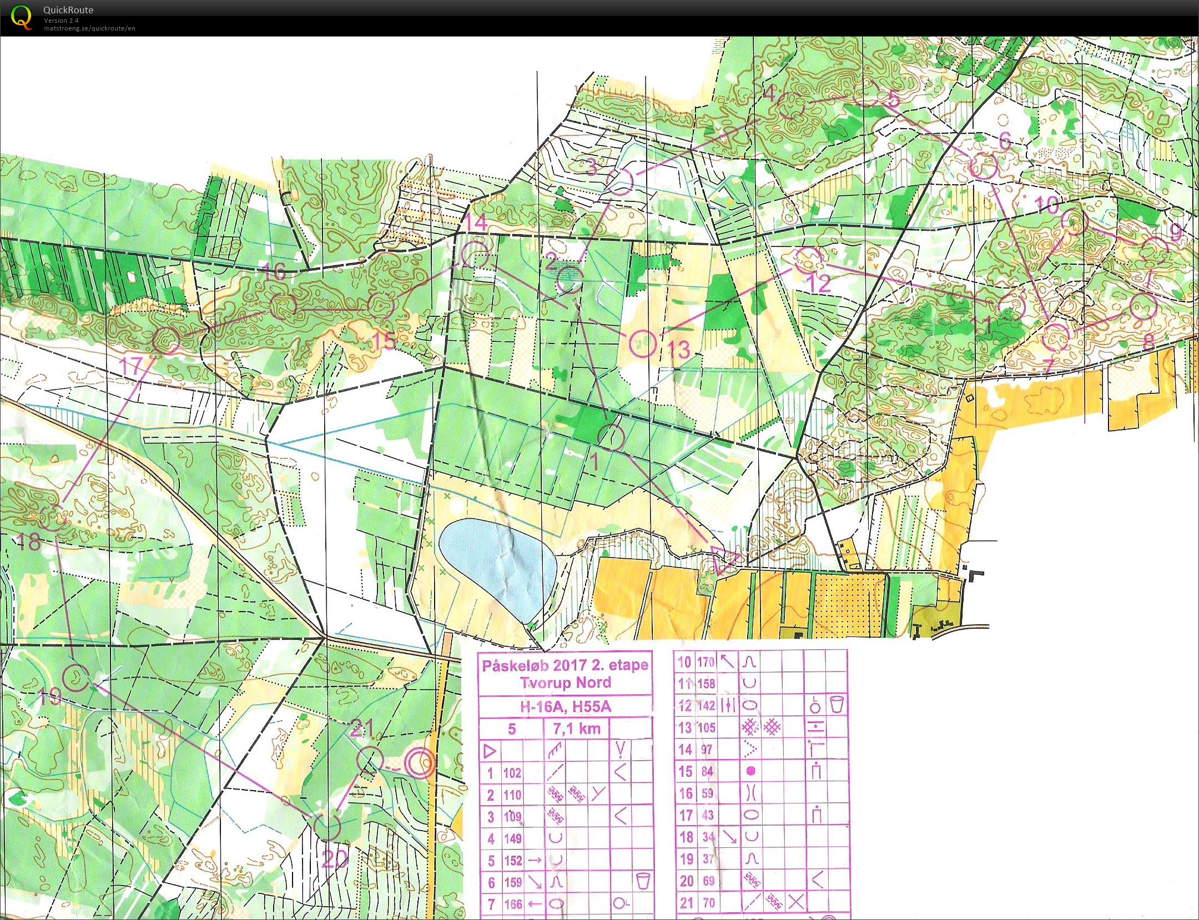Click the start triangle symbol in description table

point(489,752)
